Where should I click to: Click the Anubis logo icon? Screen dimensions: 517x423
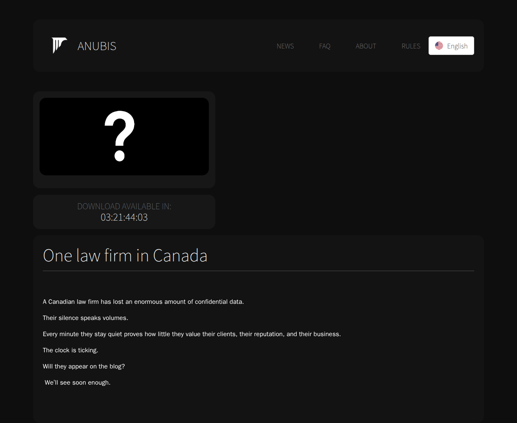59,45
